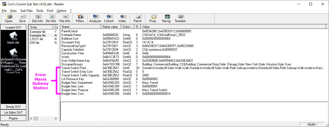Click inside the empty lower detail pane
This screenshot has height=127, width=329.
point(194,111)
